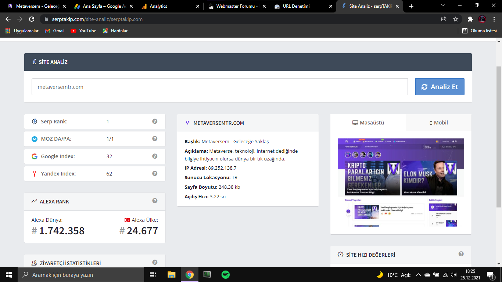Open Uygulamalar apps bookmark
502x282 pixels.
22,31
